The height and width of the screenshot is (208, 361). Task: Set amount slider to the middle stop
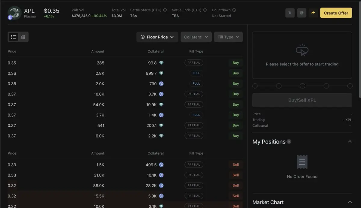pyautogui.click(x=303, y=86)
